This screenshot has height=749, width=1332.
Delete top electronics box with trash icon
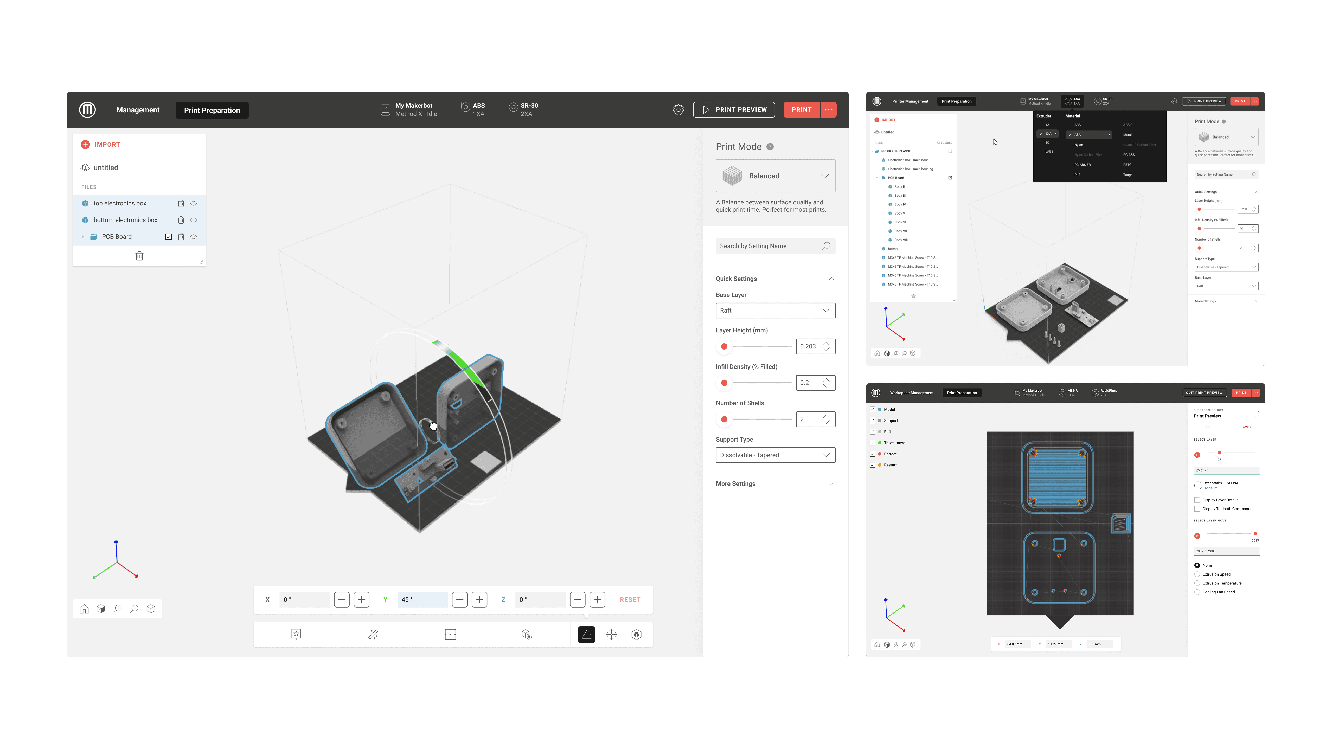click(181, 204)
